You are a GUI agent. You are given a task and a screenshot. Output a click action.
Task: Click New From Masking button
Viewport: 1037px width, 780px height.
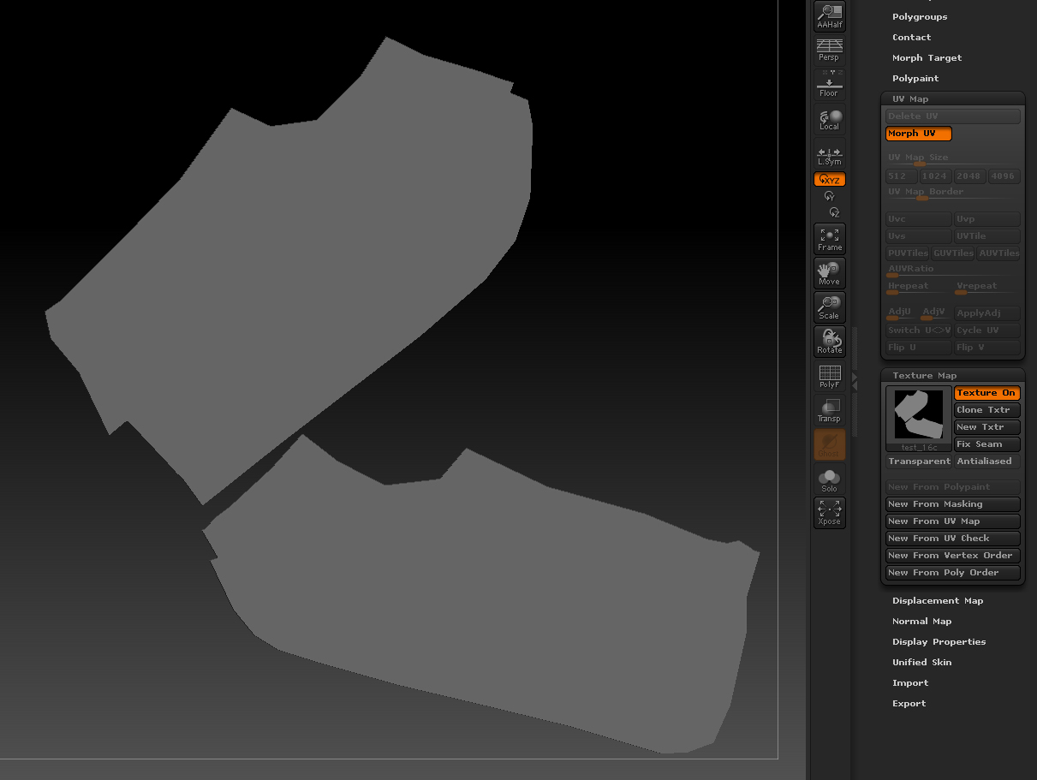pyautogui.click(x=952, y=503)
